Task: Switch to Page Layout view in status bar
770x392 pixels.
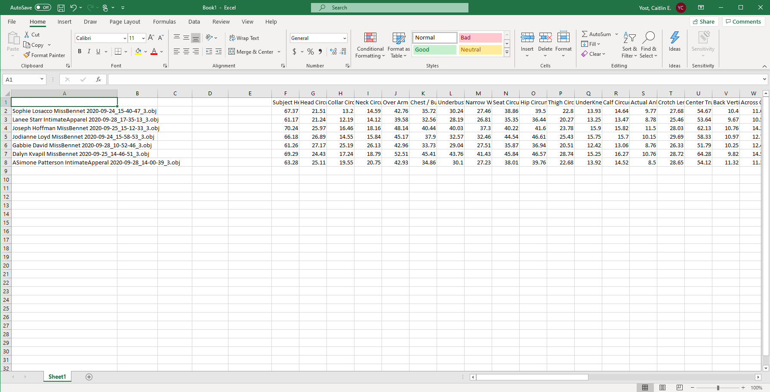Action: pyautogui.click(x=662, y=388)
